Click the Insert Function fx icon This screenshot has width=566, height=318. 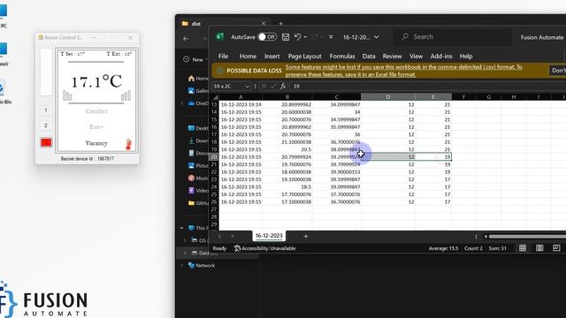tap(283, 87)
